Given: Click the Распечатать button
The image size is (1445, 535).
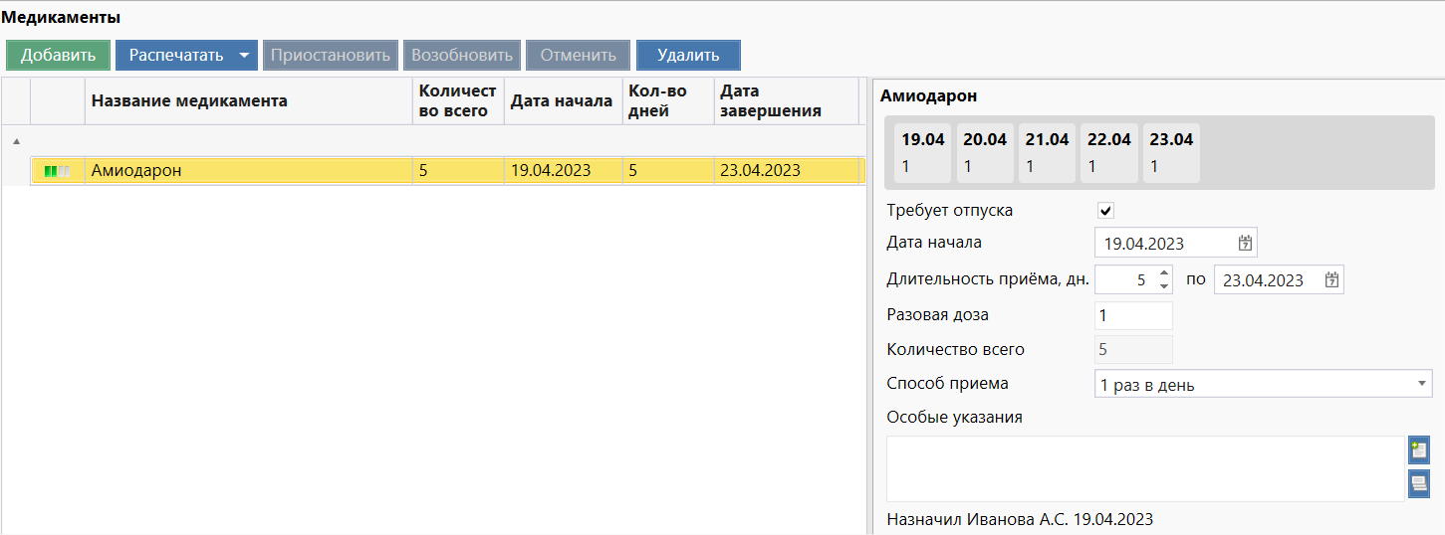Looking at the screenshot, I should pyautogui.click(x=175, y=56).
